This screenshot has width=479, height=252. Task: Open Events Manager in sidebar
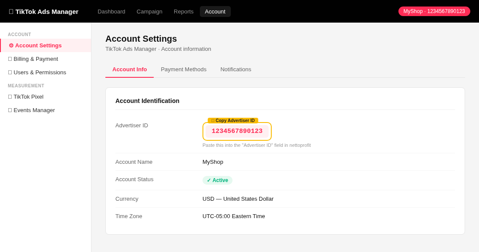coord(46,110)
